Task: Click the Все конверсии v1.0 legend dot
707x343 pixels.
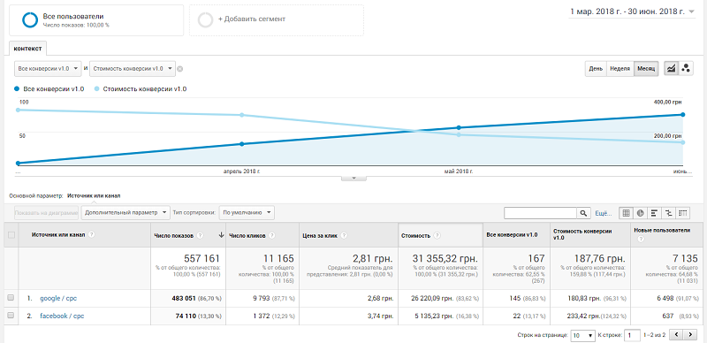Action: [17, 89]
